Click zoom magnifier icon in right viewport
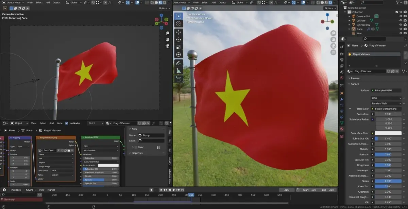Viewport: 408px width, 209px height. pyautogui.click(x=333, y=33)
